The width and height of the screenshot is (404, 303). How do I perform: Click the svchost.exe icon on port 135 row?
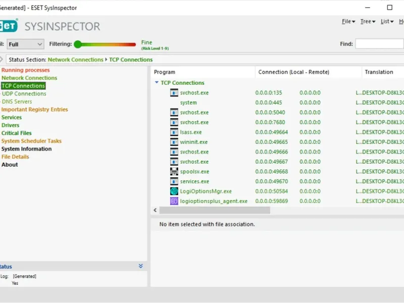(x=174, y=92)
